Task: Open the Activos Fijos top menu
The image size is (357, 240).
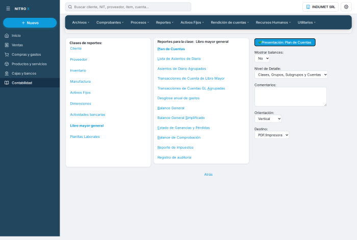Action: [192, 22]
